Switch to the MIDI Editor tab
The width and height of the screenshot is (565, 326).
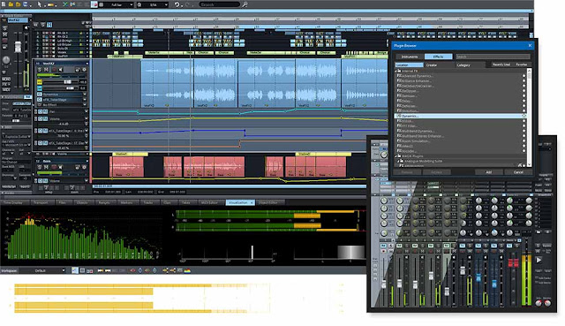point(210,202)
